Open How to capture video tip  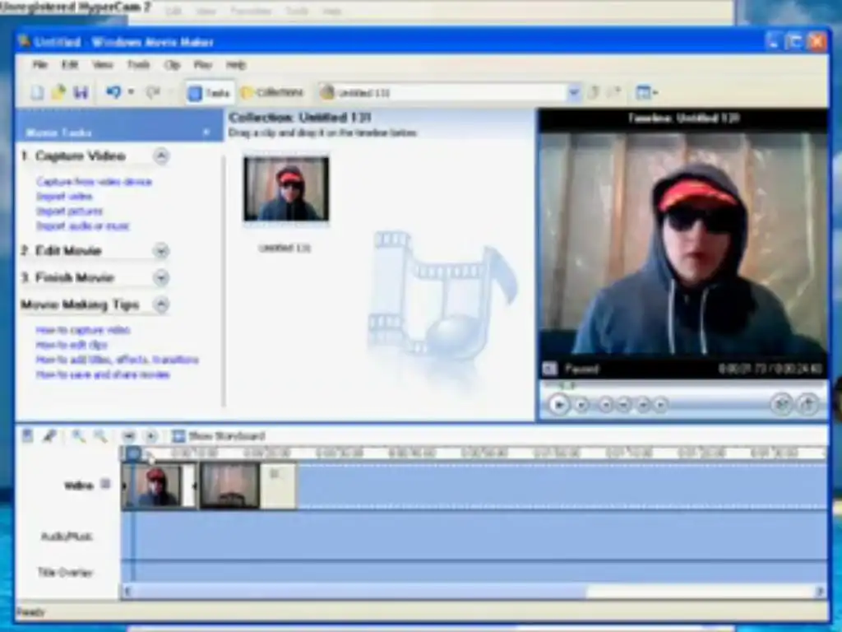83,330
